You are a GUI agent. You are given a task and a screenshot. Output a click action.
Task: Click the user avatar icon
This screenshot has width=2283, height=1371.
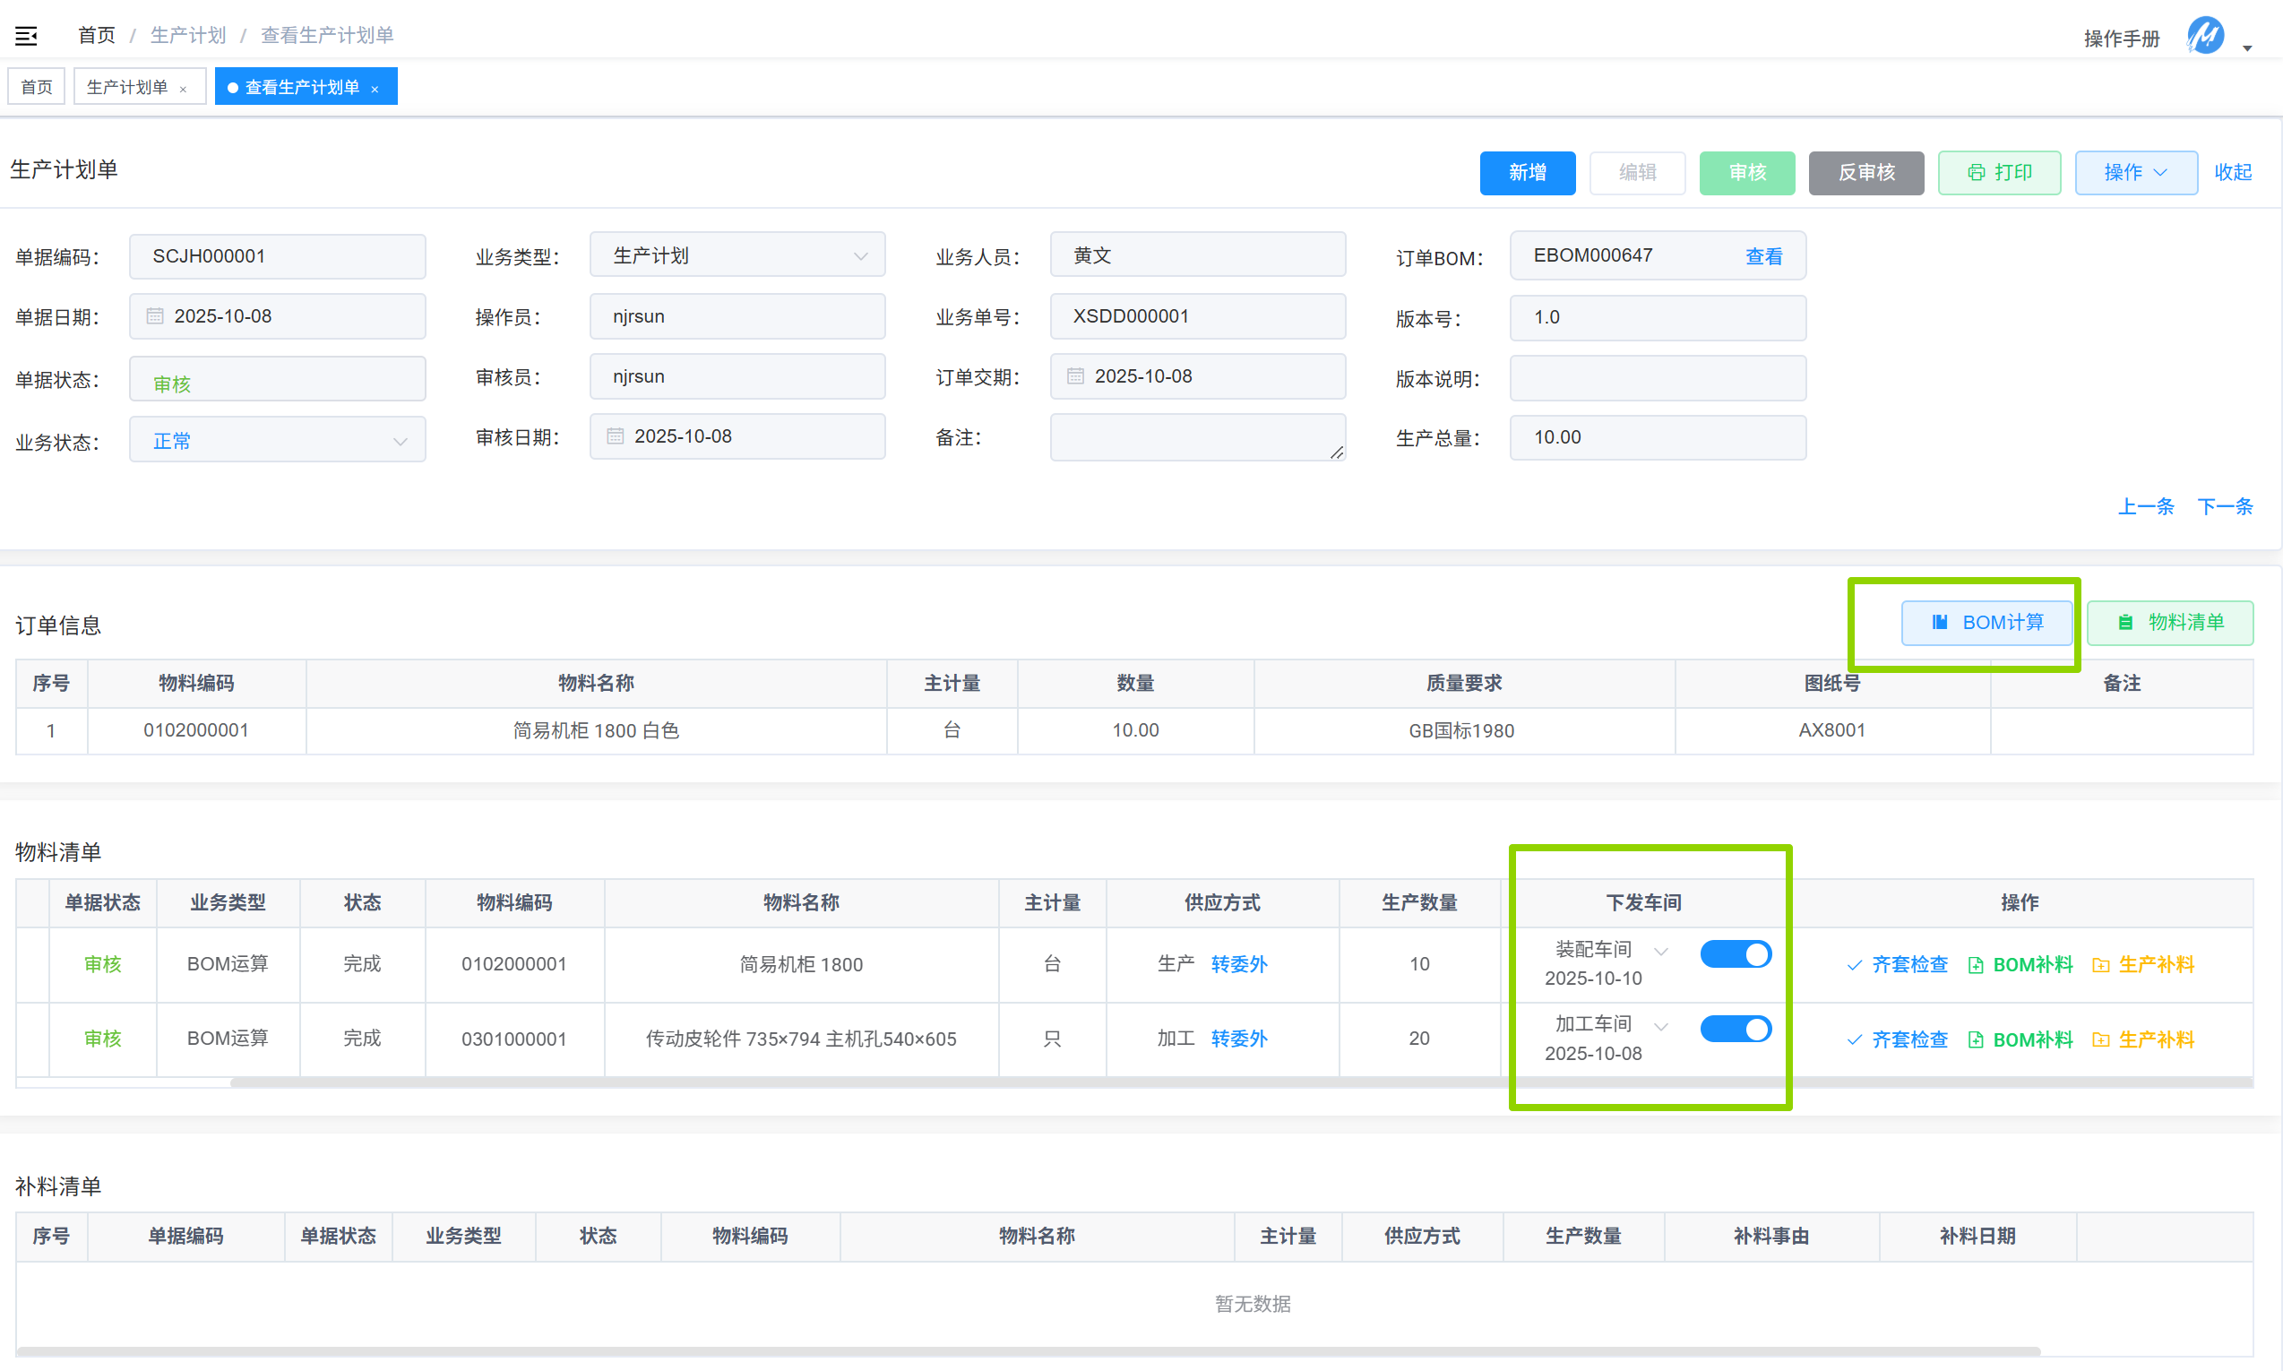pos(2204,36)
